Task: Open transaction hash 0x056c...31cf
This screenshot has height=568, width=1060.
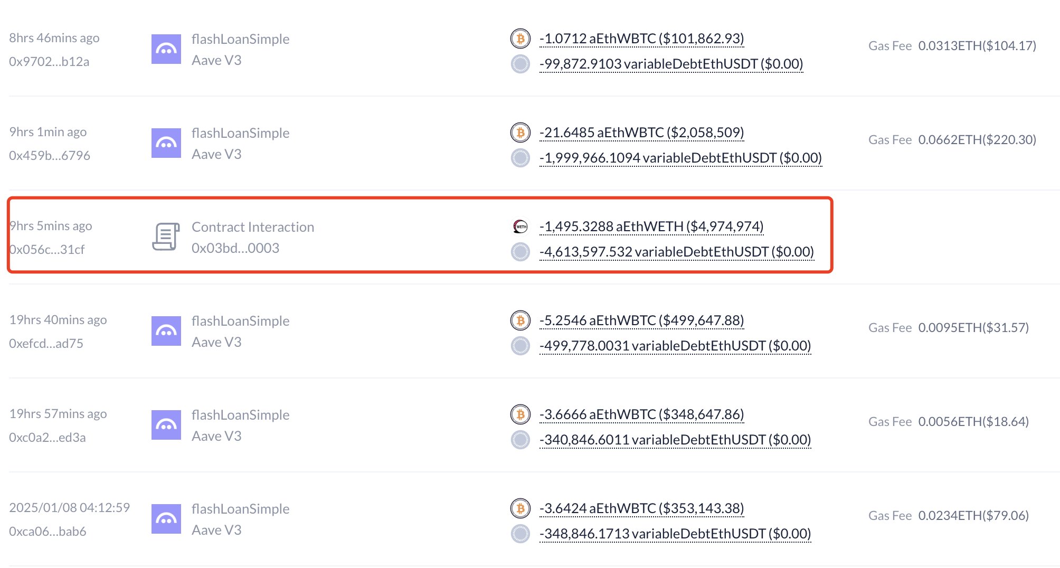Action: click(x=48, y=250)
